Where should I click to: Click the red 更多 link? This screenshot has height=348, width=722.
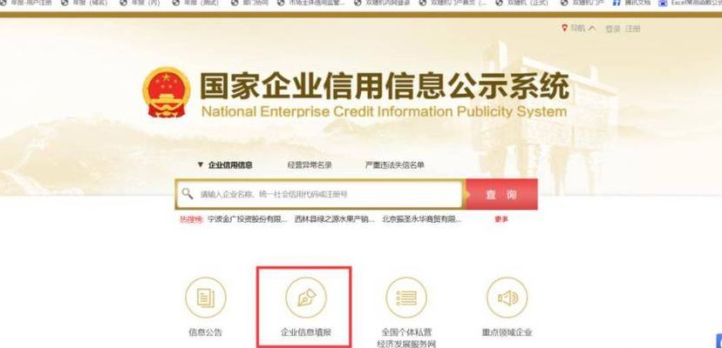click(501, 219)
